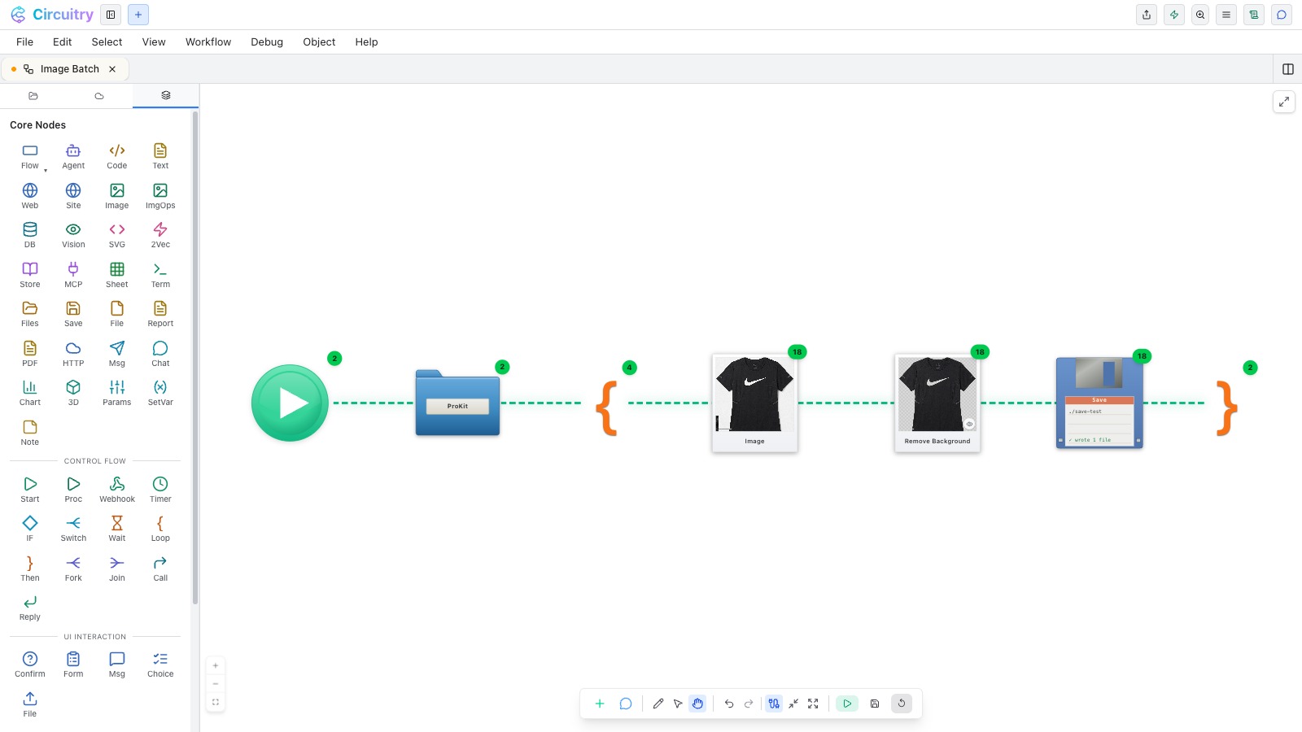Click the new tab plus button
The image size is (1302, 732).
click(138, 15)
